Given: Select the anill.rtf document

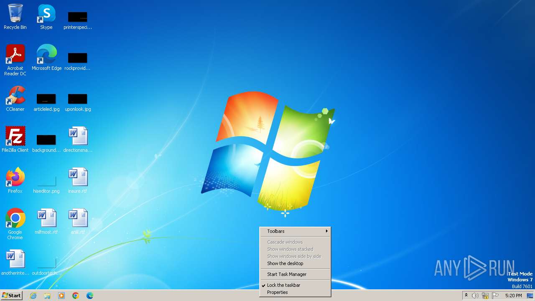Looking at the screenshot, I should (78, 222).
